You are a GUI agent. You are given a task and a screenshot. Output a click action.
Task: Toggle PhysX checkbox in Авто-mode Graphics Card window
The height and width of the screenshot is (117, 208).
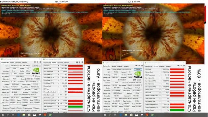pos(26,110)
